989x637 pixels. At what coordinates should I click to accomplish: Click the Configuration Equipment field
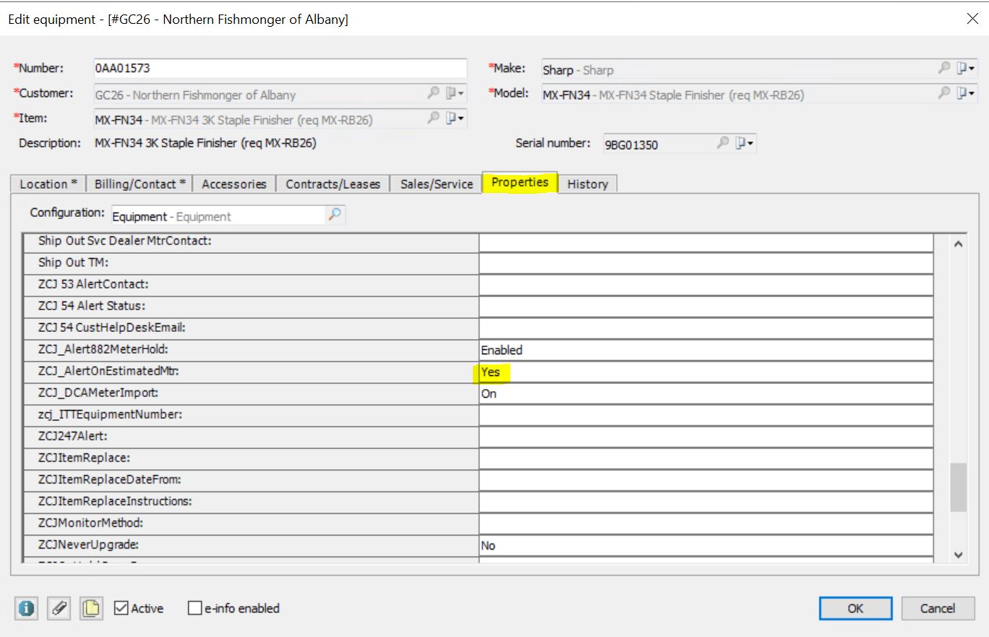(x=218, y=215)
